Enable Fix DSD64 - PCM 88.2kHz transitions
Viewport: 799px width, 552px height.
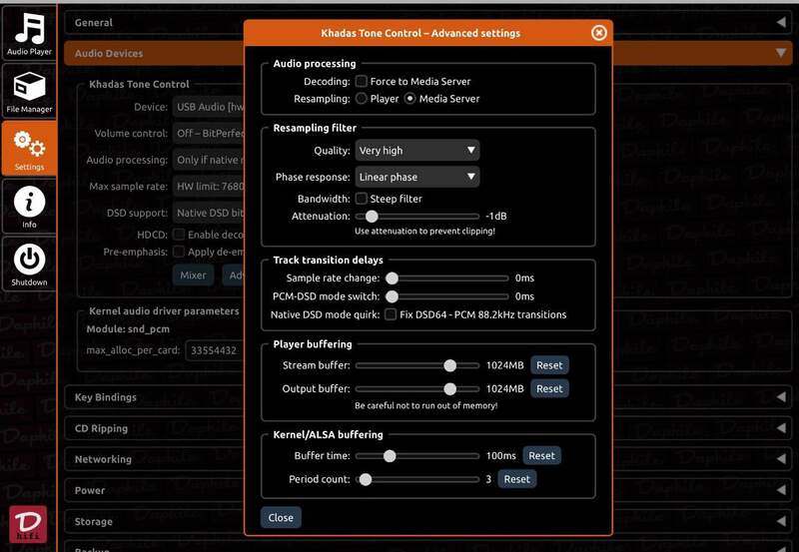click(391, 314)
